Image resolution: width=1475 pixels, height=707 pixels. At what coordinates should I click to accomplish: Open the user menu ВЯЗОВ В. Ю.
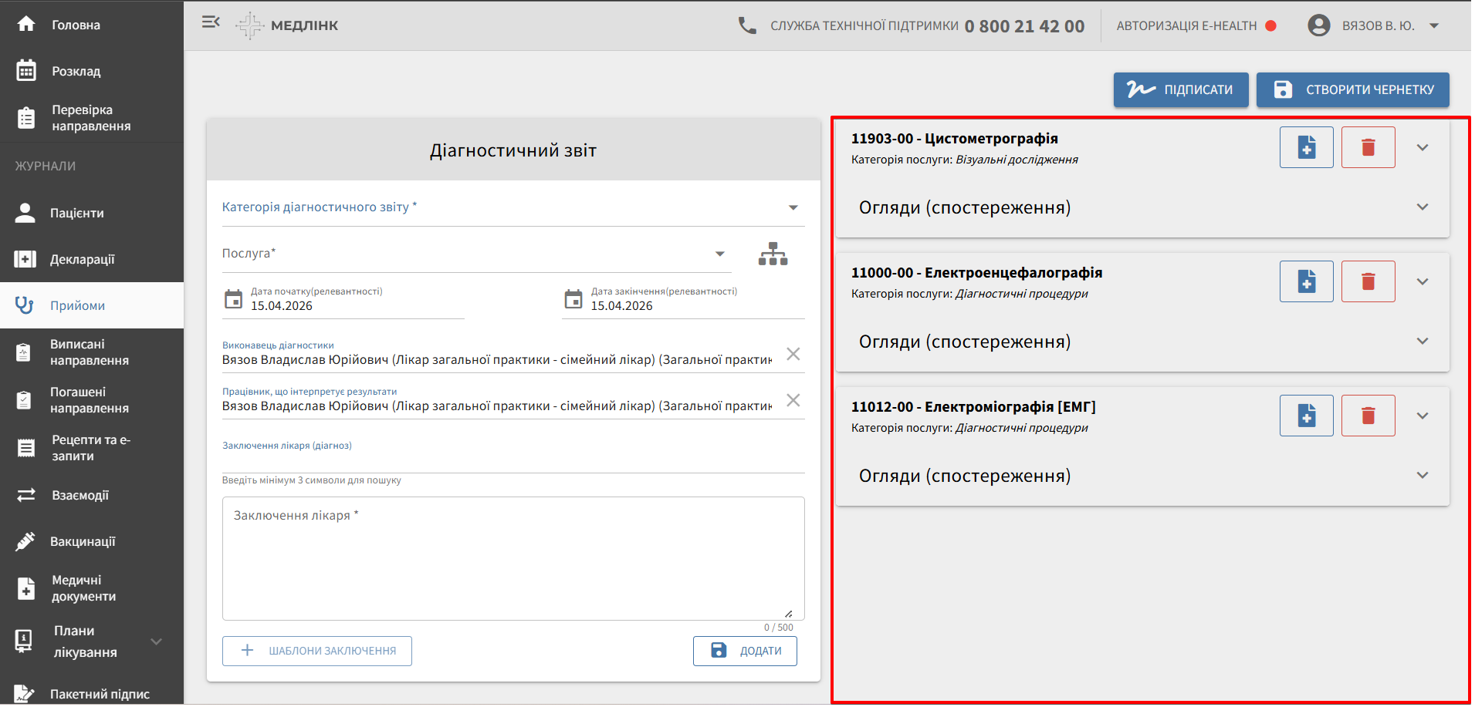pos(1375,25)
